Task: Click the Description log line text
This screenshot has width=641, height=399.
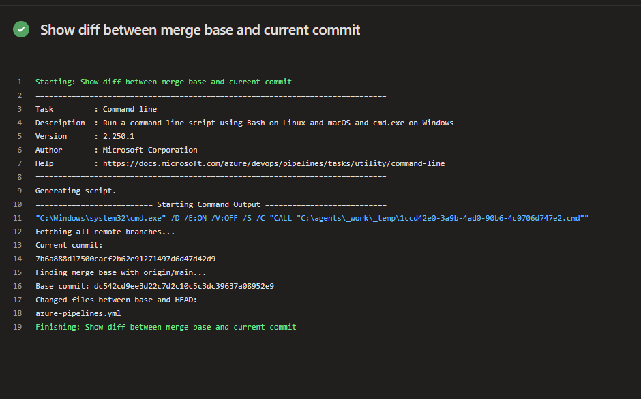Action: (x=244, y=123)
